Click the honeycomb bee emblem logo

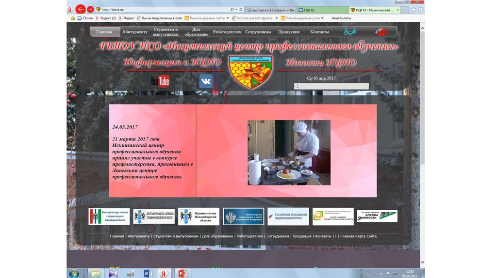coord(250,73)
